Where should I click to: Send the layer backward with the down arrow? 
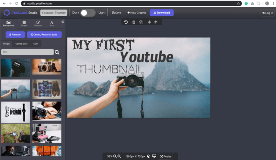[x=149, y=22]
